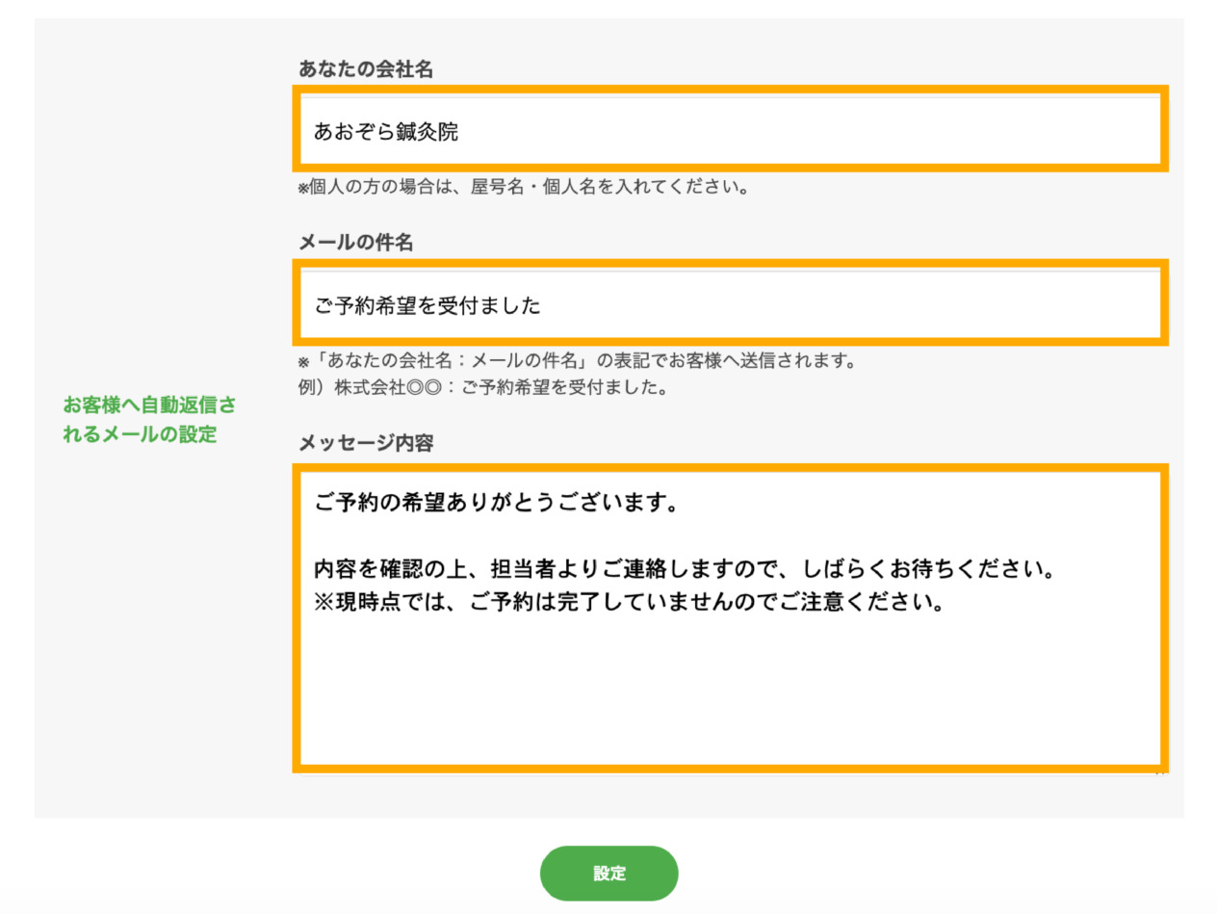Click the メールの件名 field label
The image size is (1217, 914).
(x=355, y=243)
